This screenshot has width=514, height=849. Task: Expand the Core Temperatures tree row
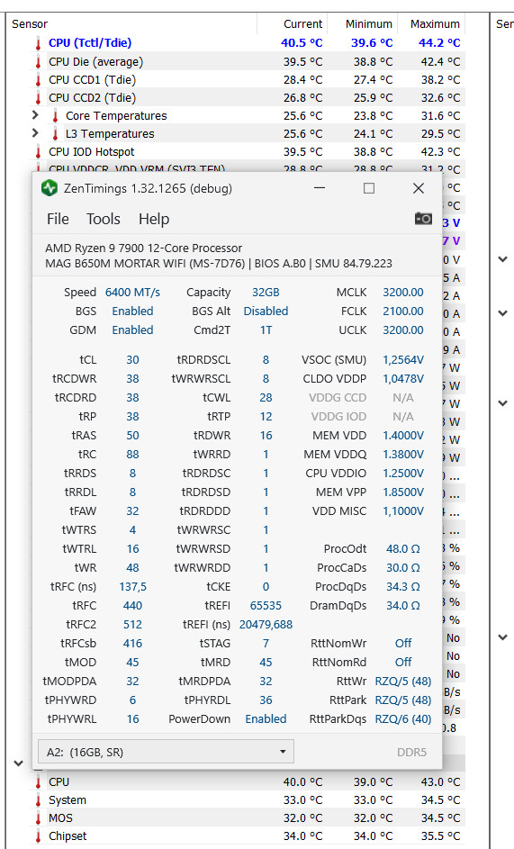pos(35,115)
